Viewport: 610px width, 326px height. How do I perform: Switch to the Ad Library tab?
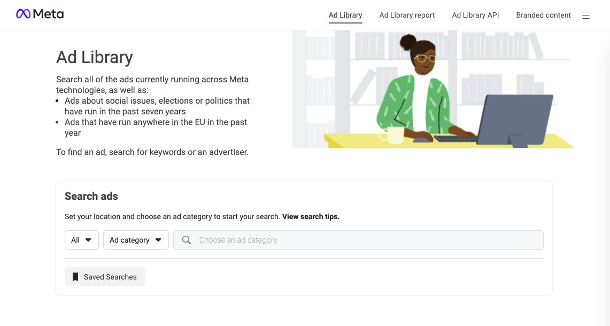pyautogui.click(x=345, y=15)
